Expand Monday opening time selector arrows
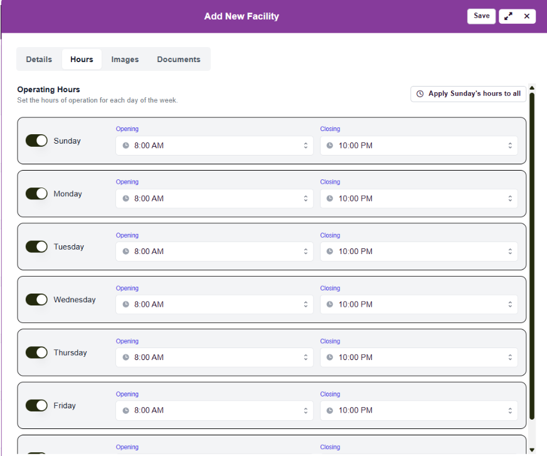Image resolution: width=547 pixels, height=456 pixels. tap(305, 199)
